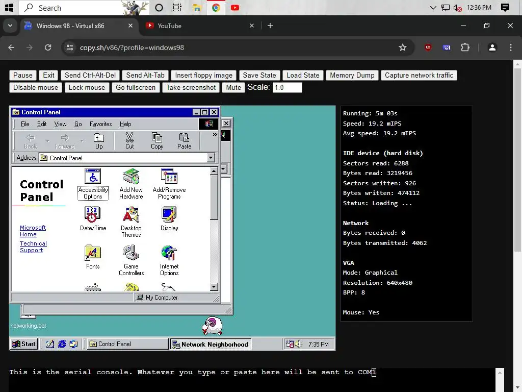
Task: Click the Load State button
Action: (x=303, y=76)
